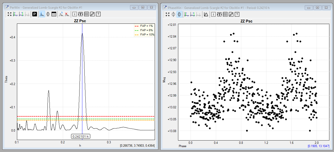The height and width of the screenshot is (152, 334).
Task: Click the red FAP = 1% legend entry
Action: 144,26
